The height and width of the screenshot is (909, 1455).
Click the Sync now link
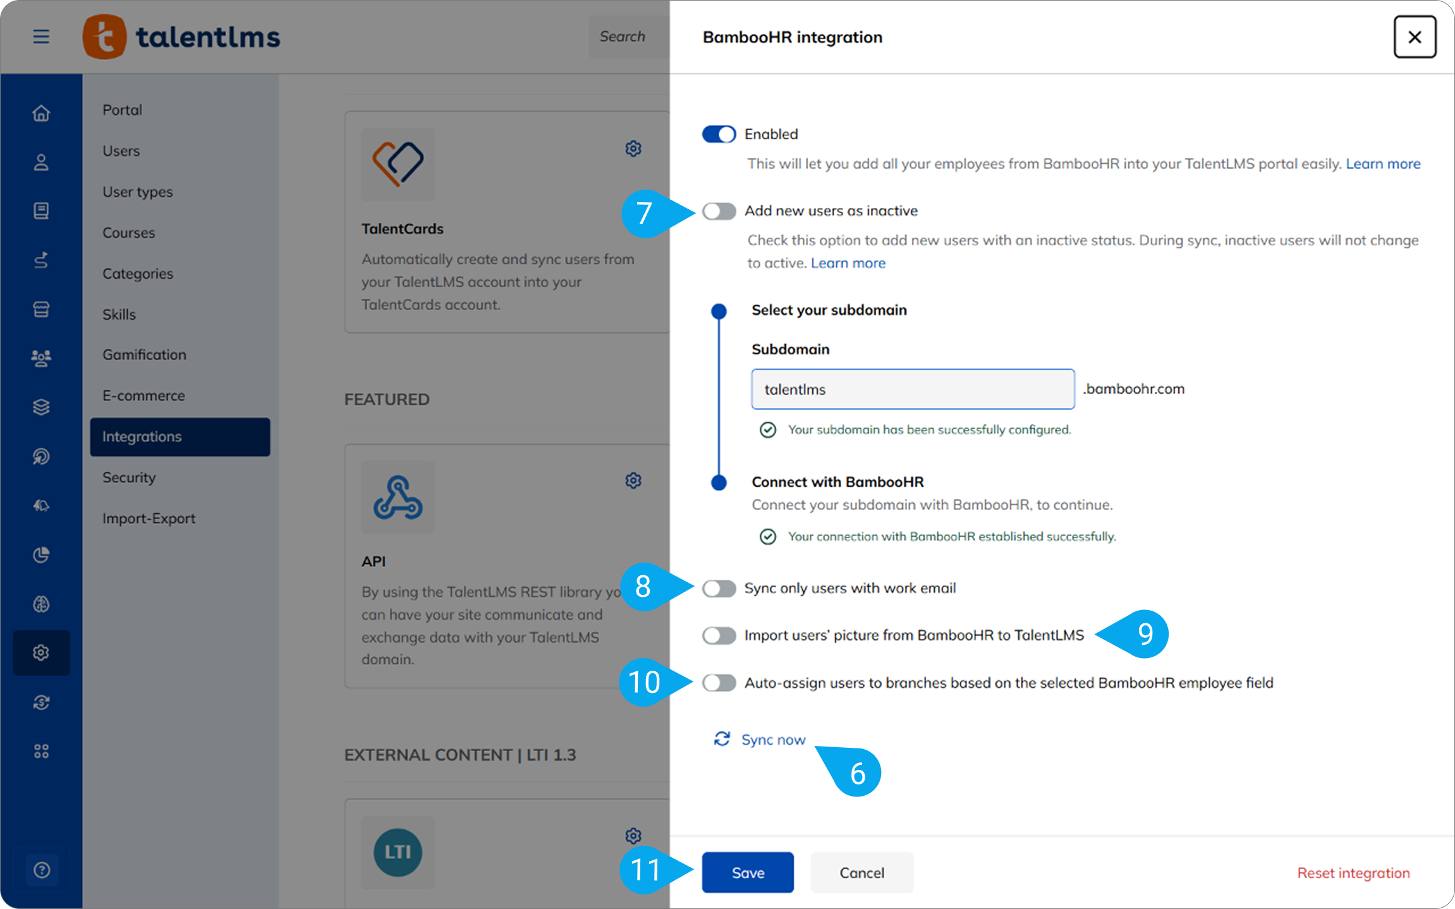(x=760, y=739)
